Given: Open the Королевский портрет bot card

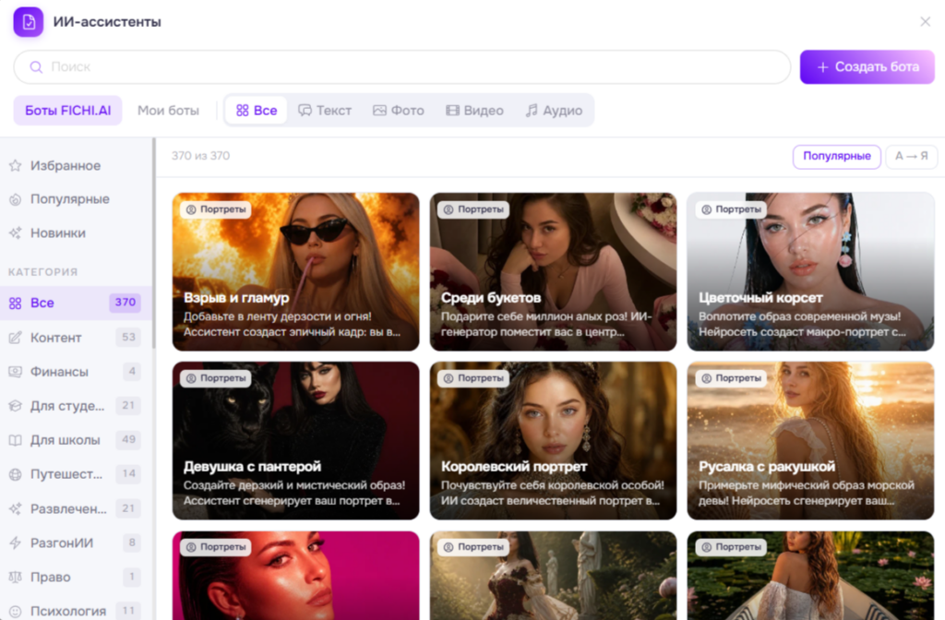Looking at the screenshot, I should point(553,440).
